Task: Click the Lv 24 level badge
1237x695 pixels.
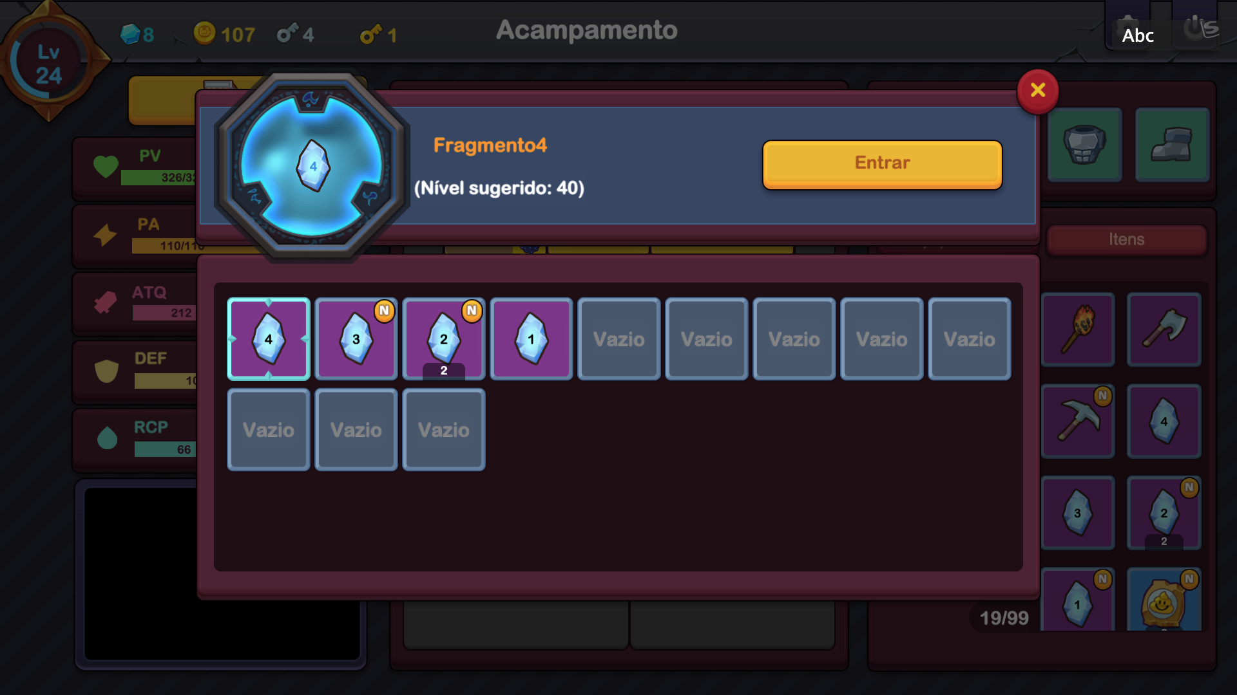Action: [x=49, y=62]
